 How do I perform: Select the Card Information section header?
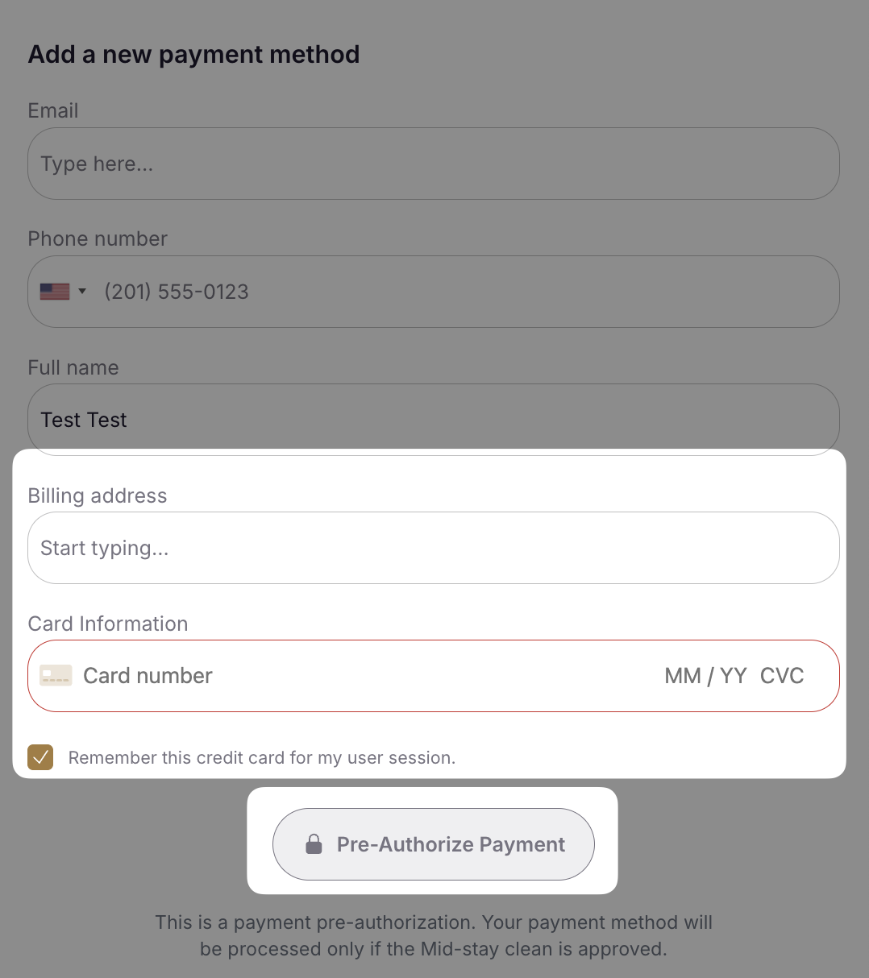tap(107, 624)
